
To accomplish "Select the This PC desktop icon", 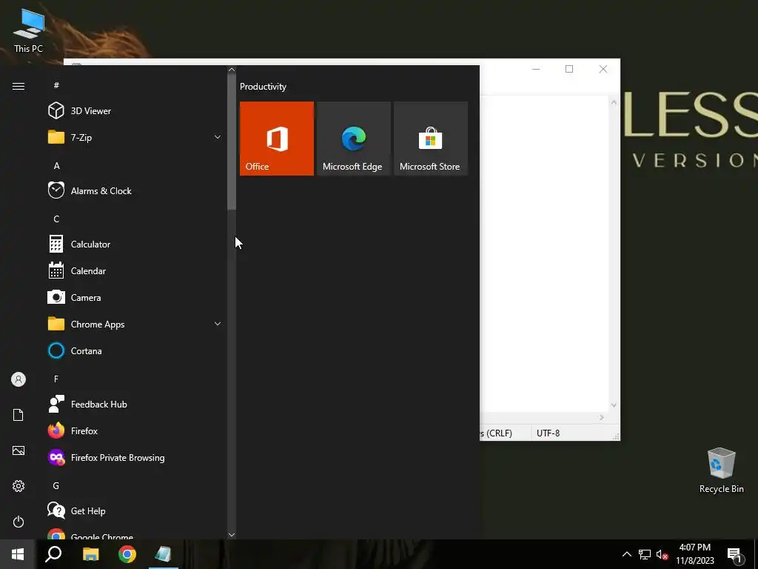I will [29, 31].
